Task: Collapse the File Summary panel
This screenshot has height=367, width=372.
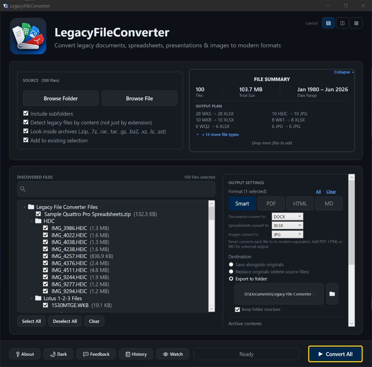Action: pyautogui.click(x=344, y=72)
